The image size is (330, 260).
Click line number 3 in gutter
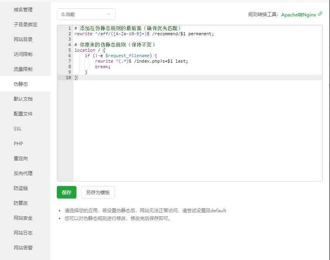pos(70,39)
